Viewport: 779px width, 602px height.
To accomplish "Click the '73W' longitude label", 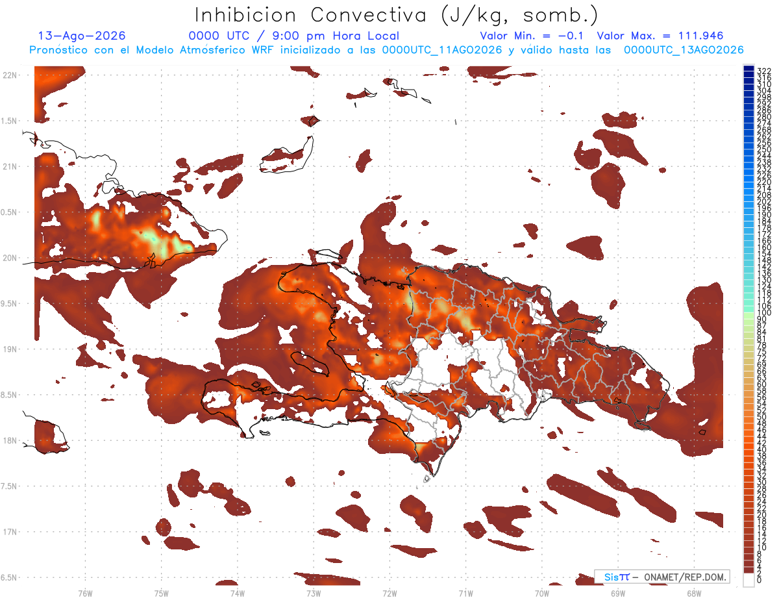I will click(314, 593).
